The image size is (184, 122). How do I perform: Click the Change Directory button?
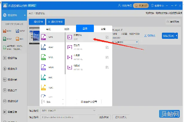[104, 117]
